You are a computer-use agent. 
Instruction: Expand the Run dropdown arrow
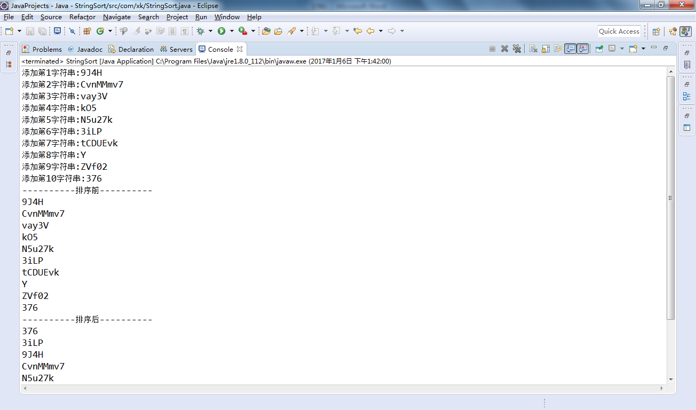click(231, 31)
